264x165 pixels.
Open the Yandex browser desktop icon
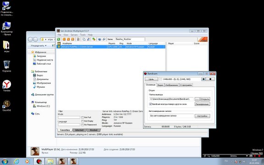tap(6, 86)
